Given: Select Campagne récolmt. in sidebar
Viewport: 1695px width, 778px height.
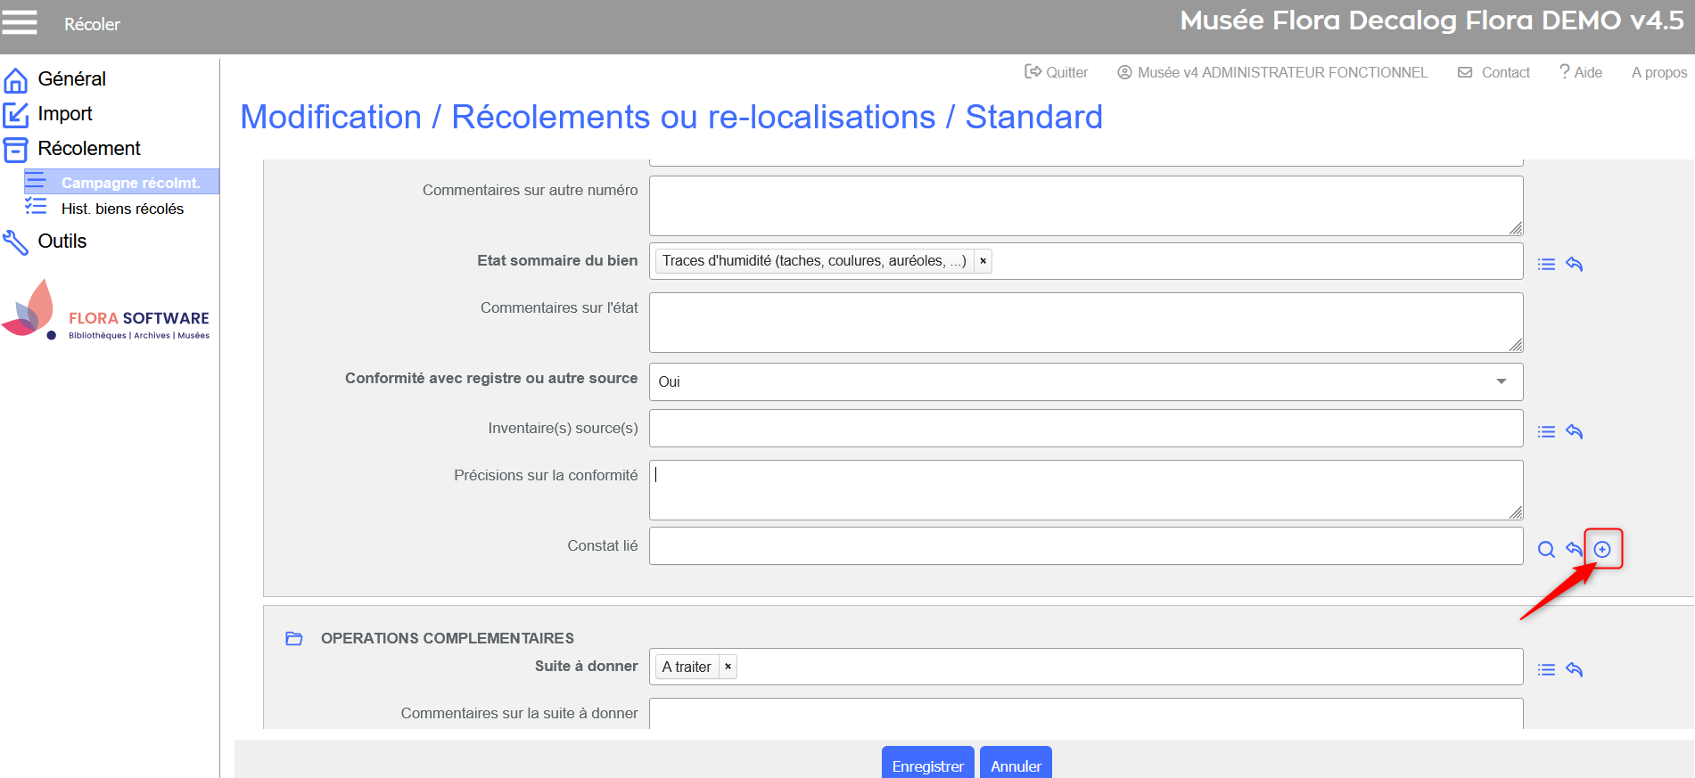Looking at the screenshot, I should coord(129,183).
